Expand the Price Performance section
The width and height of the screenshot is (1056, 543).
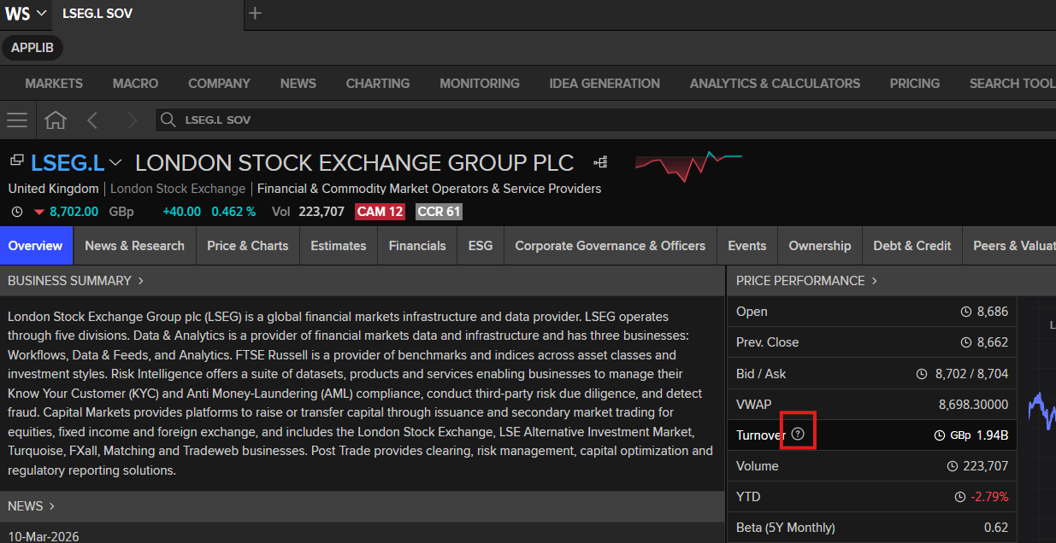click(806, 280)
